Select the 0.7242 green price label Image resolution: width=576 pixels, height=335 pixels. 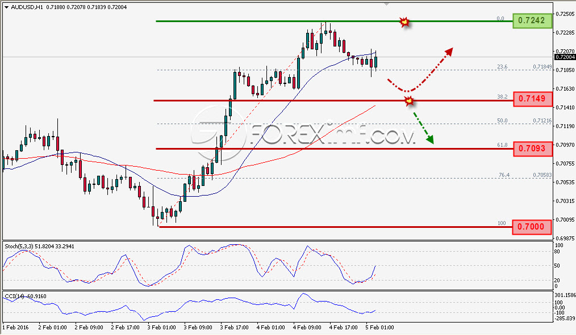pyautogui.click(x=532, y=20)
